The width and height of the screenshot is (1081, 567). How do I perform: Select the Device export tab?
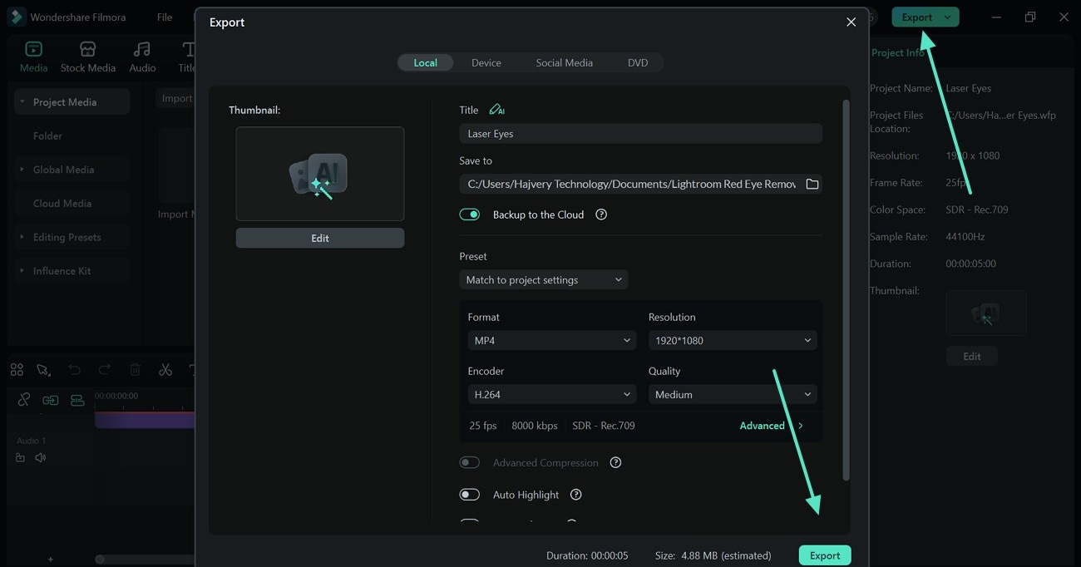486,63
